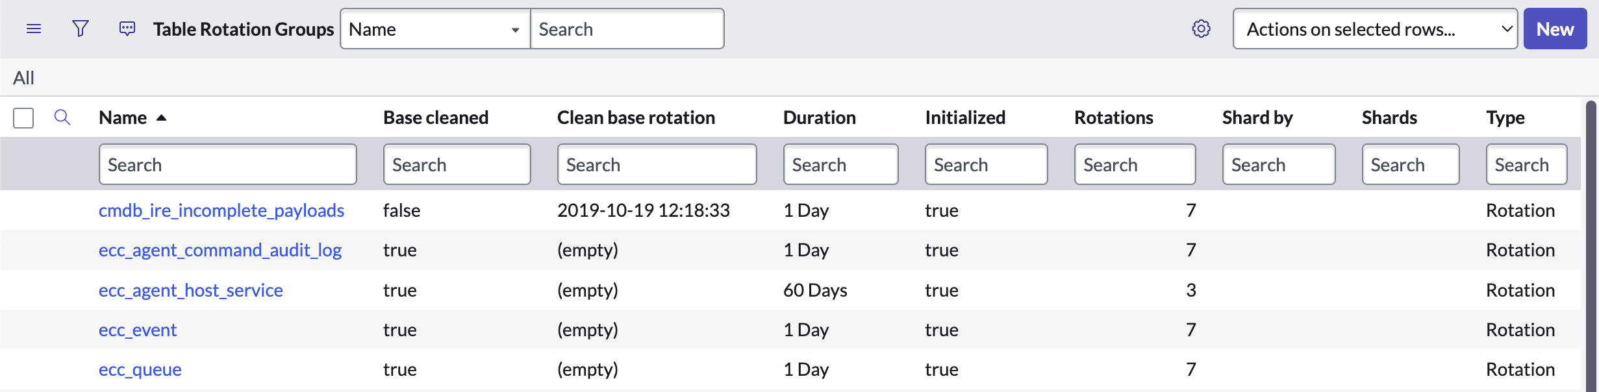Click the Initialized column search box
This screenshot has height=392, width=1599.
click(987, 164)
